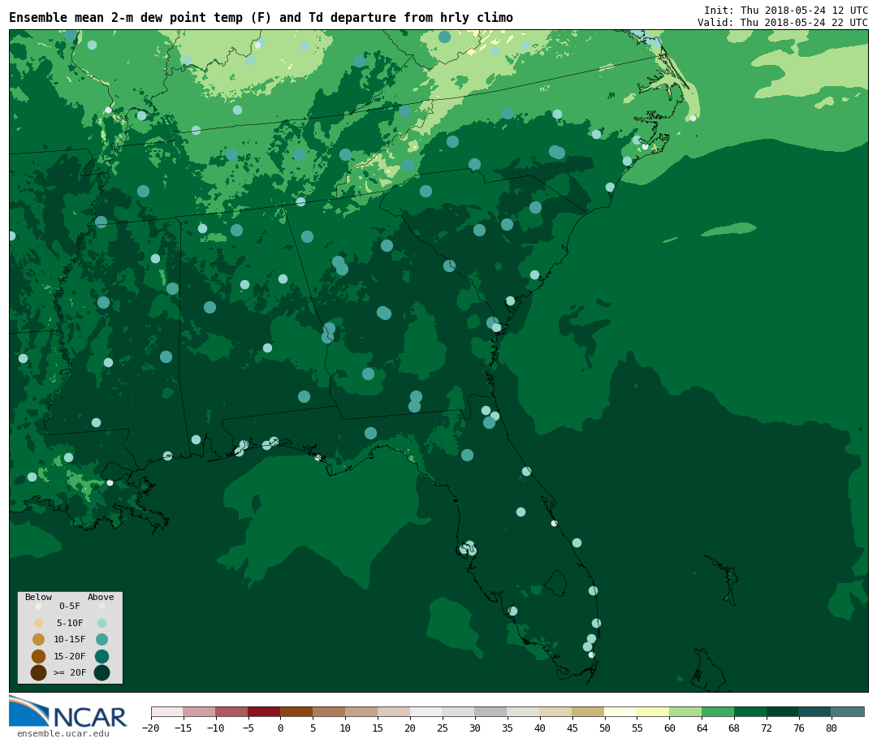Select the Above 15-20F dark teal legend circle
The image size is (877, 743).
[102, 656]
